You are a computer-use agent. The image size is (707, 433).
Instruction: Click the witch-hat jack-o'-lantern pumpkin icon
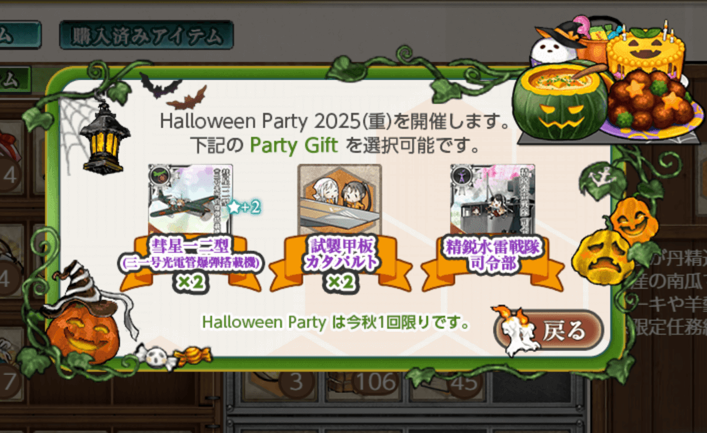coord(85,315)
